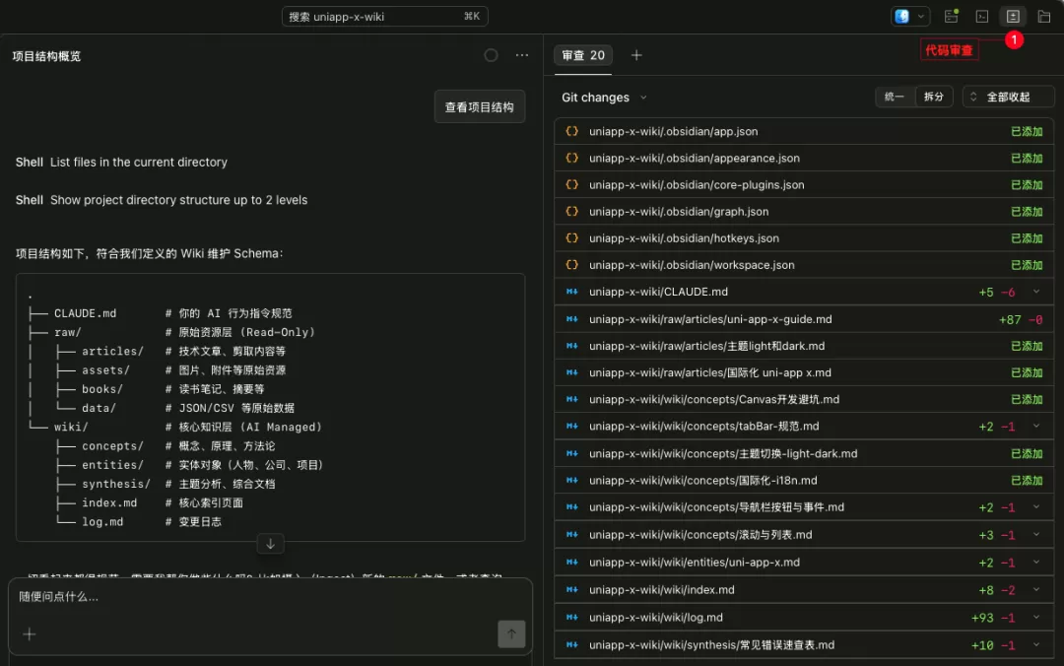
Task: Expand the wiki/log.md diff chevron
Action: click(x=1036, y=617)
